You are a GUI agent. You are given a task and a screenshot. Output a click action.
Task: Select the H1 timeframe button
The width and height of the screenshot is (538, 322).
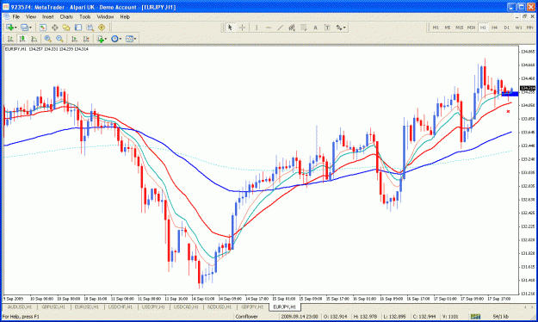(483, 28)
